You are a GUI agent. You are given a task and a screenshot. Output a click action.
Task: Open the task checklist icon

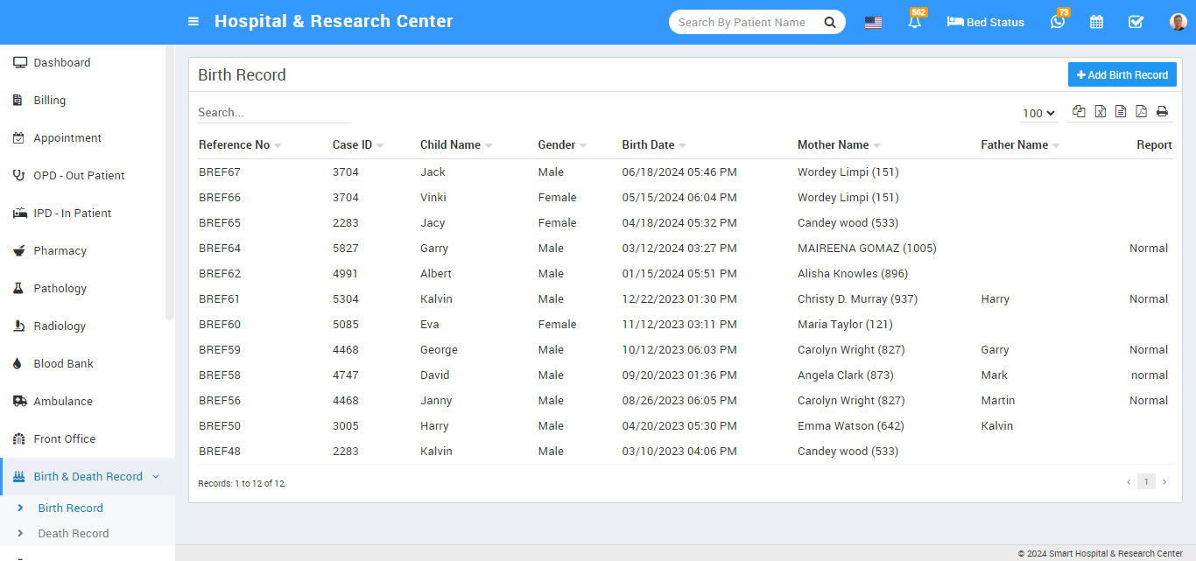1136,23
